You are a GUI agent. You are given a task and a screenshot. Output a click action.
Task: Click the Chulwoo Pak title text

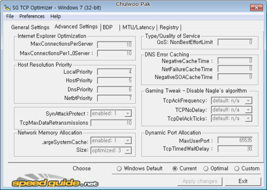(x=133, y=4)
